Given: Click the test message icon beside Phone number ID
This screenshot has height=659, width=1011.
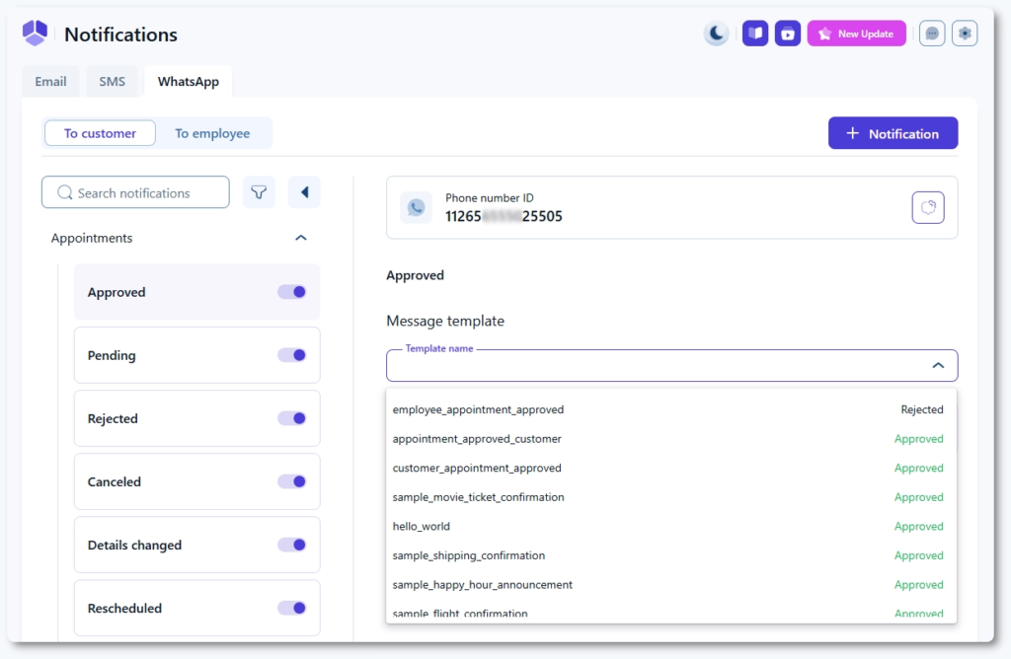Looking at the screenshot, I should (927, 207).
